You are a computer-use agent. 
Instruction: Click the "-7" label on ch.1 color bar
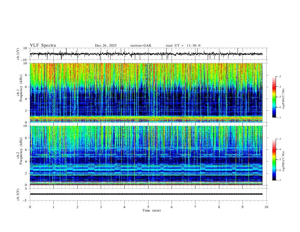coord(280,118)
